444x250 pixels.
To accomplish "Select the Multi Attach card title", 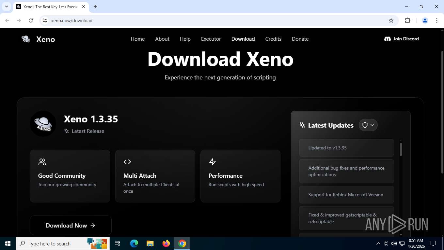I will pyautogui.click(x=140, y=175).
